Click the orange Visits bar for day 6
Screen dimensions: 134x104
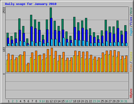coord(28,67)
